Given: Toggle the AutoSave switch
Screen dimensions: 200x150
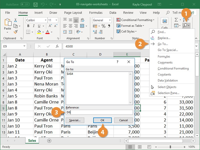Looking at the screenshot, I should (x=25, y=5).
